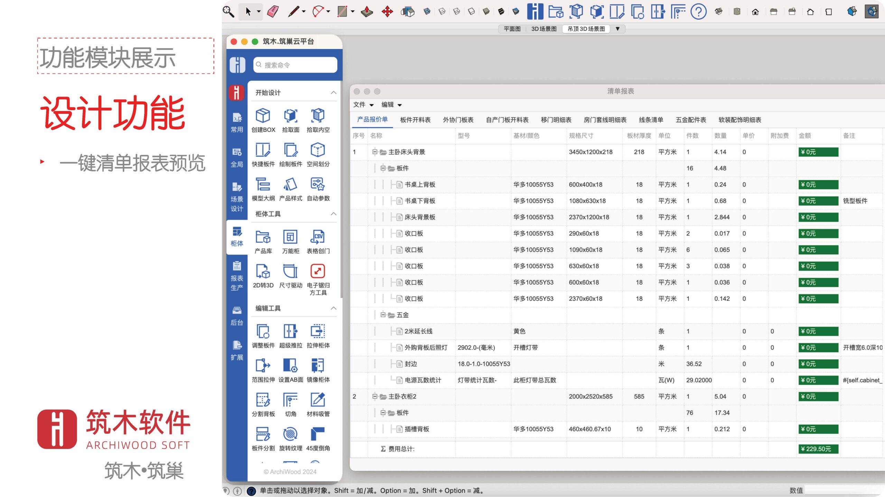The height and width of the screenshot is (497, 885).
Task: Collapse the 开始设计 section chevron
Action: tap(333, 92)
